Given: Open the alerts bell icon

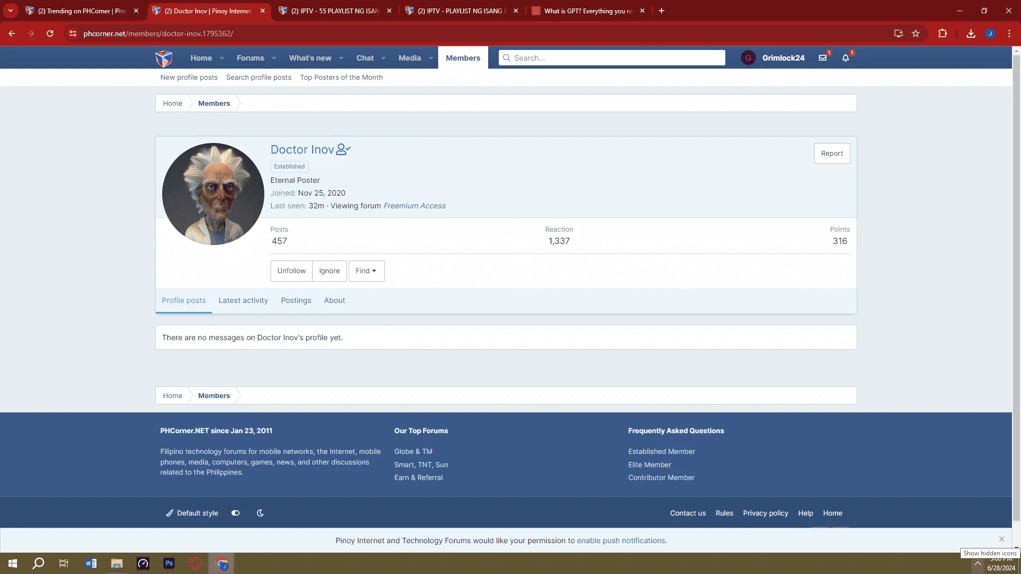Looking at the screenshot, I should [846, 58].
